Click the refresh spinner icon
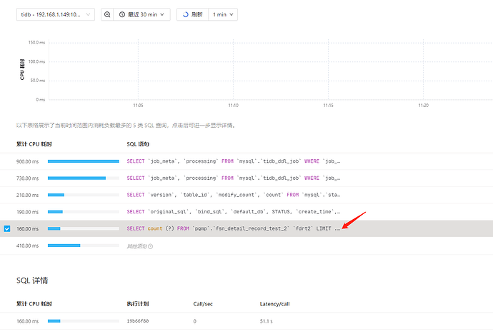The image size is (493, 334). [x=186, y=14]
